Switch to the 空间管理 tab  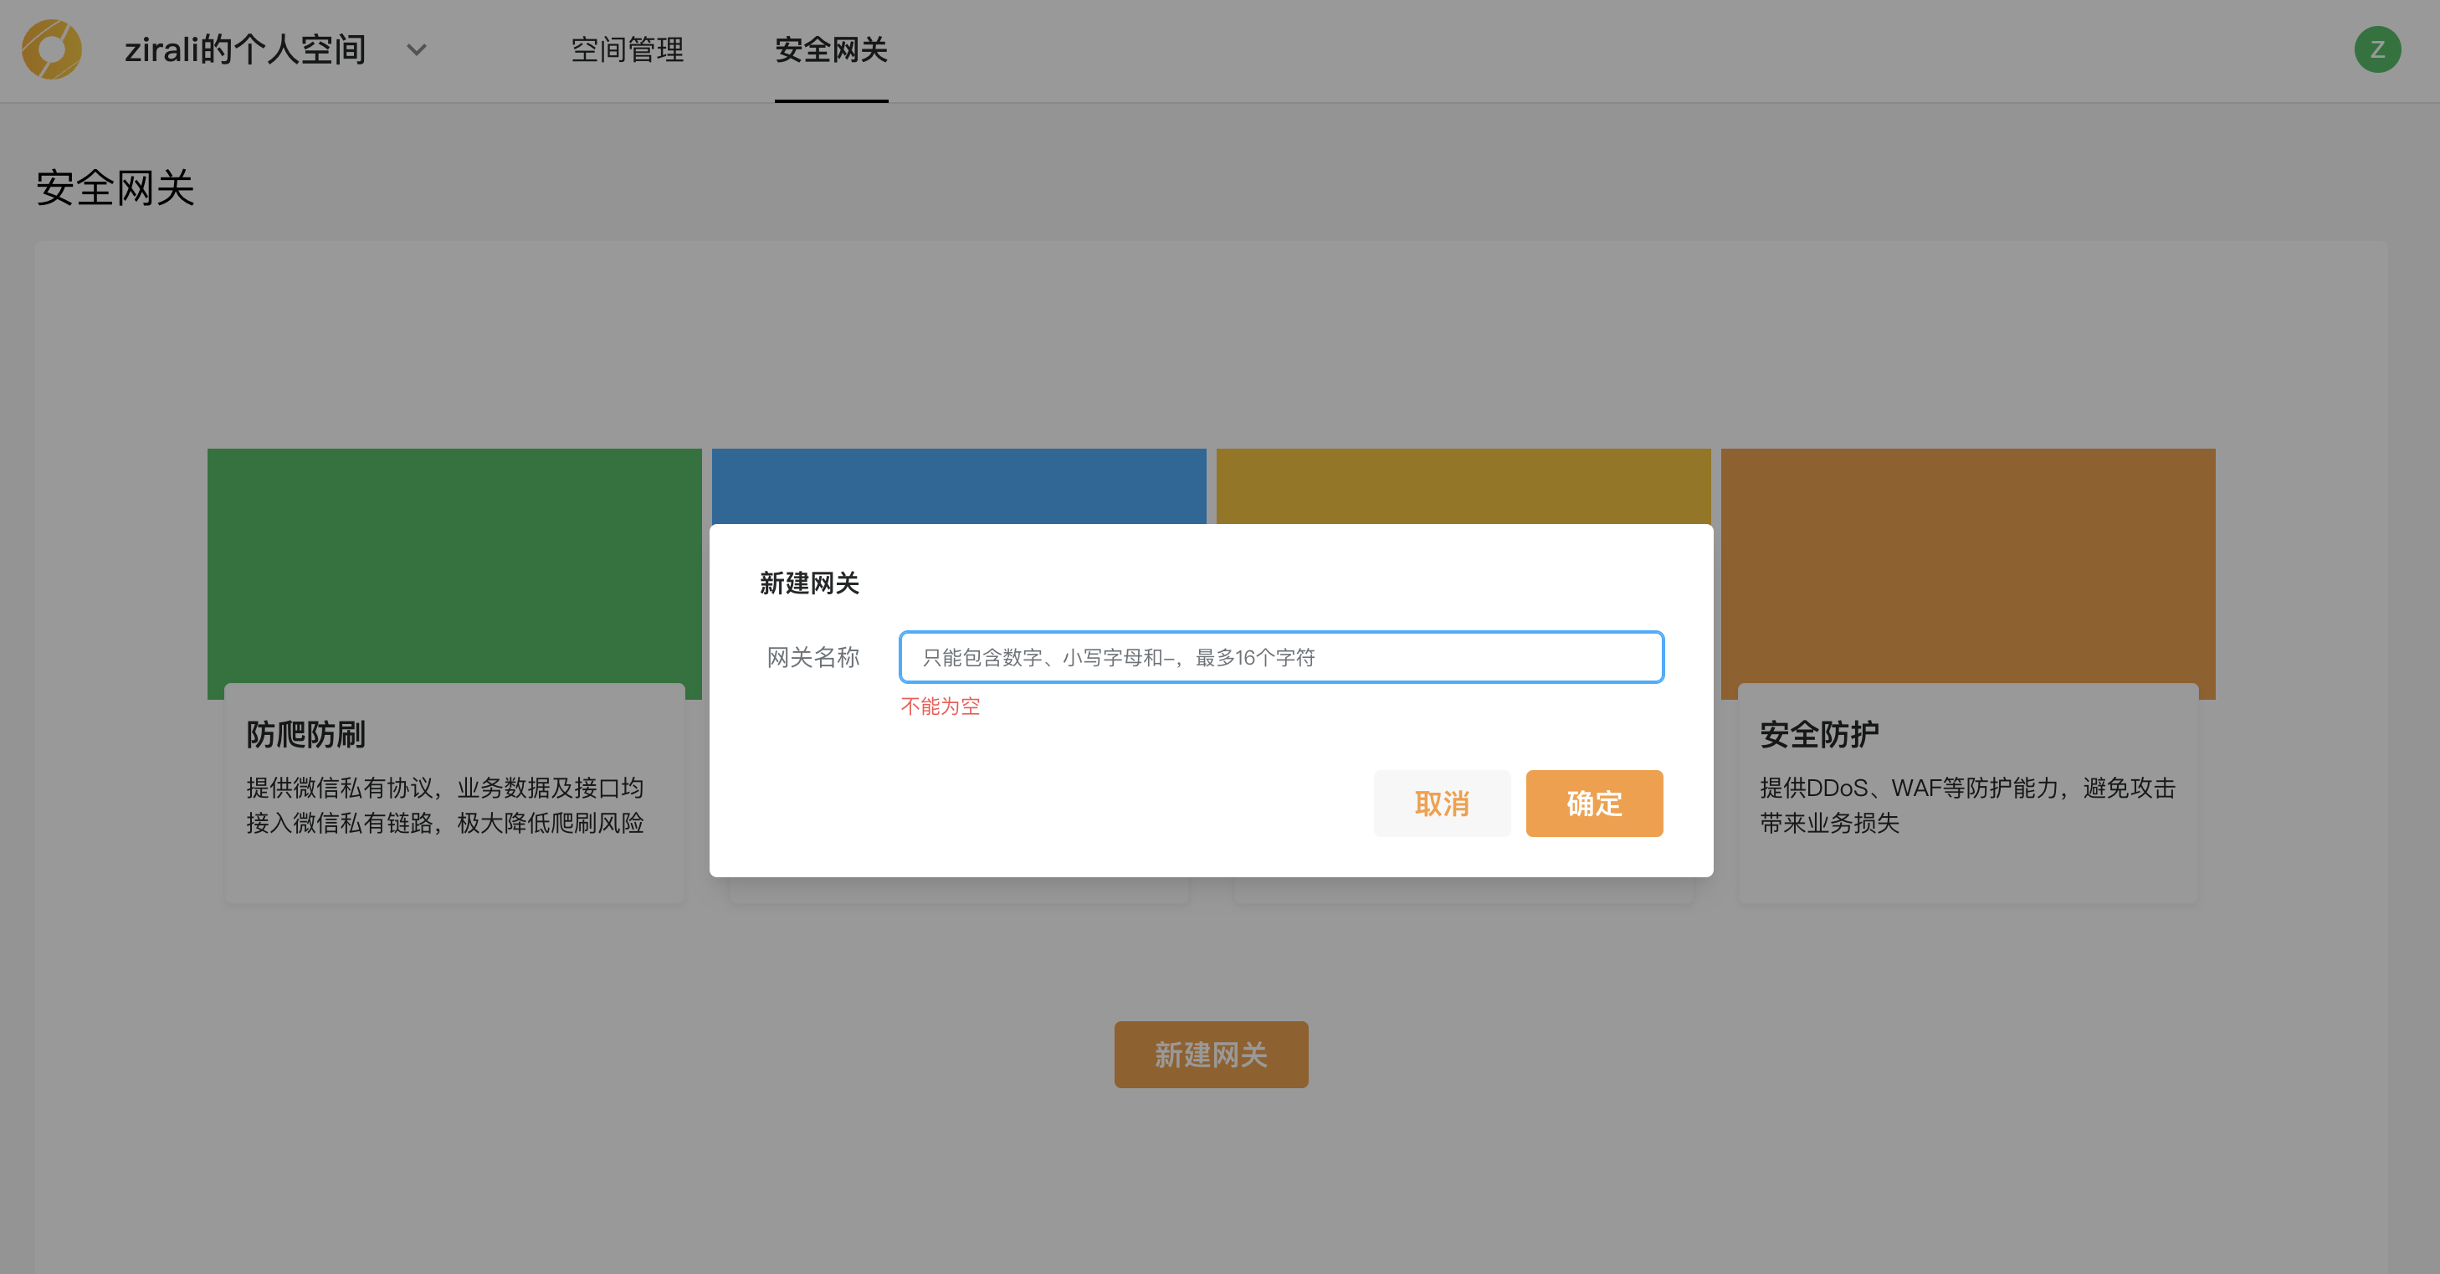627,49
